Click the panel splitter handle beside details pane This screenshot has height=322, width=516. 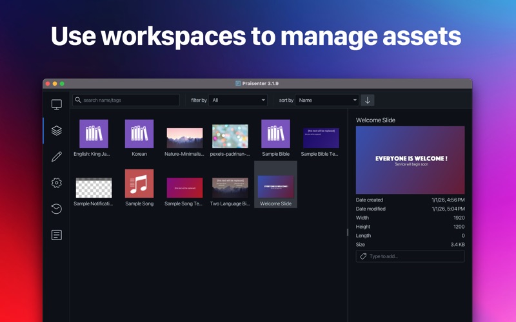tap(348, 232)
